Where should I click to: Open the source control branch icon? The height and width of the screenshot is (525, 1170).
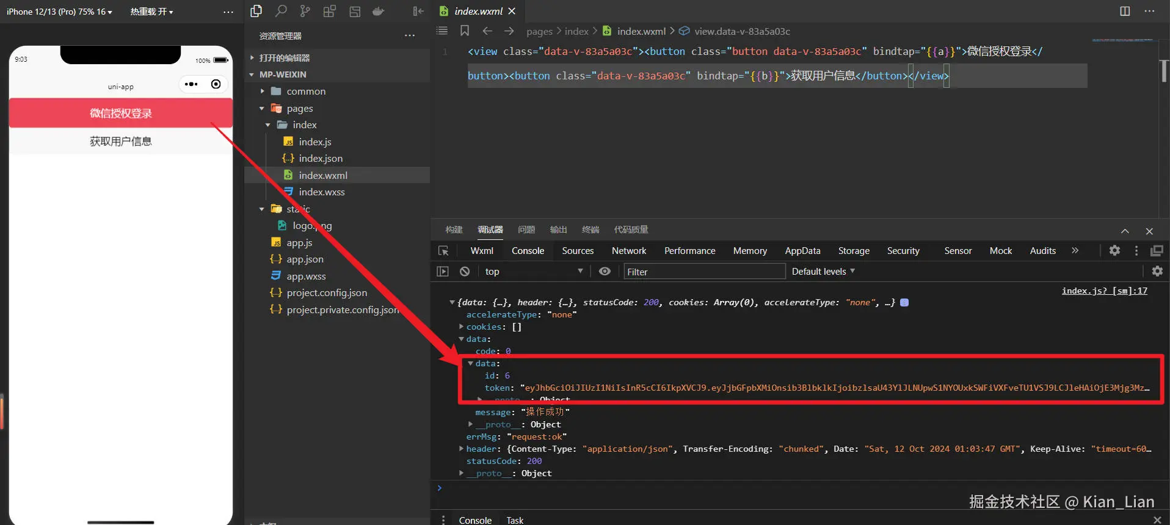click(x=305, y=11)
